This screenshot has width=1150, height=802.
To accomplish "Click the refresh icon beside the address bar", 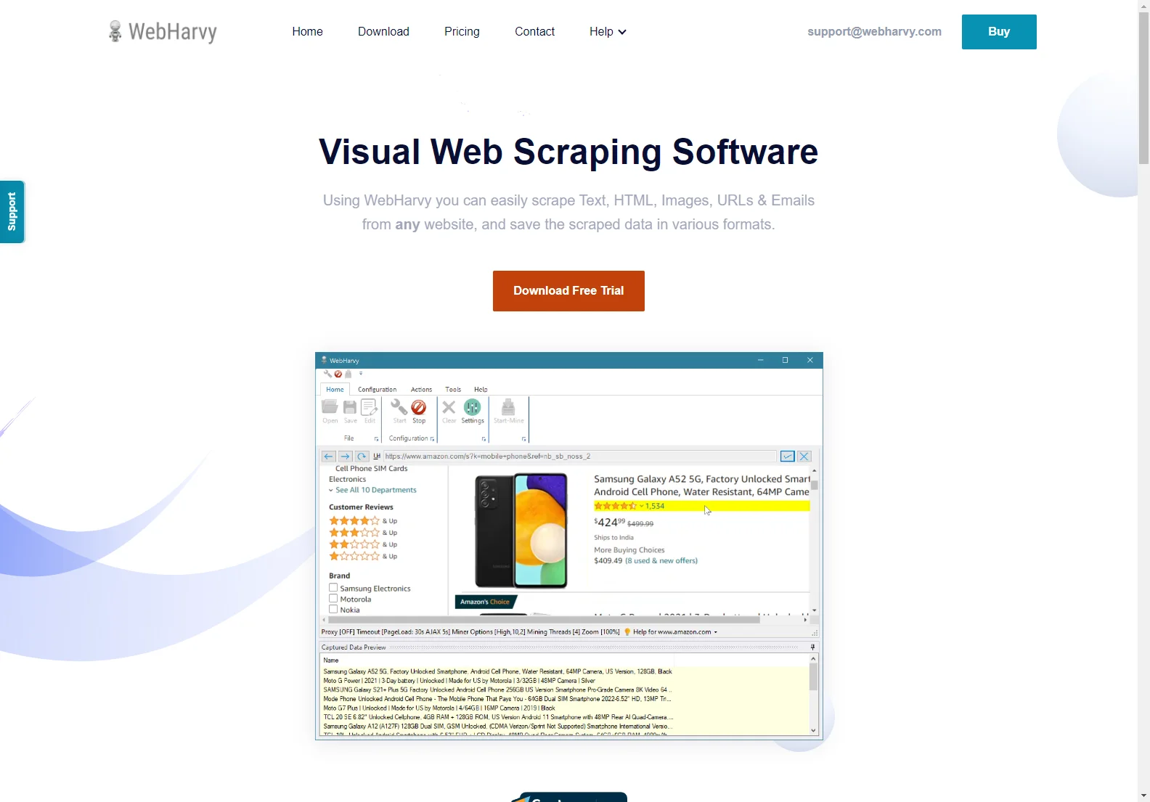I will click(362, 457).
